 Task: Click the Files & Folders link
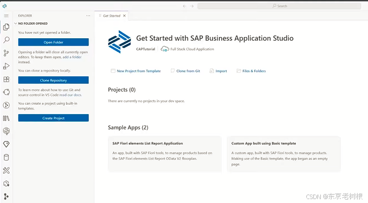click(x=254, y=71)
